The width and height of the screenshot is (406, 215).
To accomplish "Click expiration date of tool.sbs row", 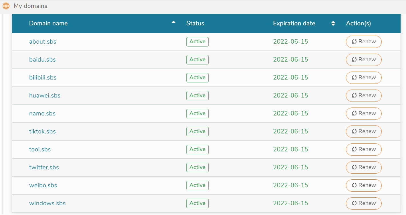I will [291, 149].
